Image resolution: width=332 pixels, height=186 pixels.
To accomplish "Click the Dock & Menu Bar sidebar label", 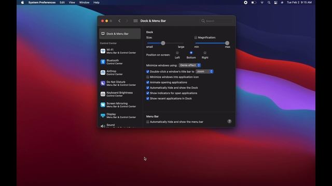I will (118, 34).
